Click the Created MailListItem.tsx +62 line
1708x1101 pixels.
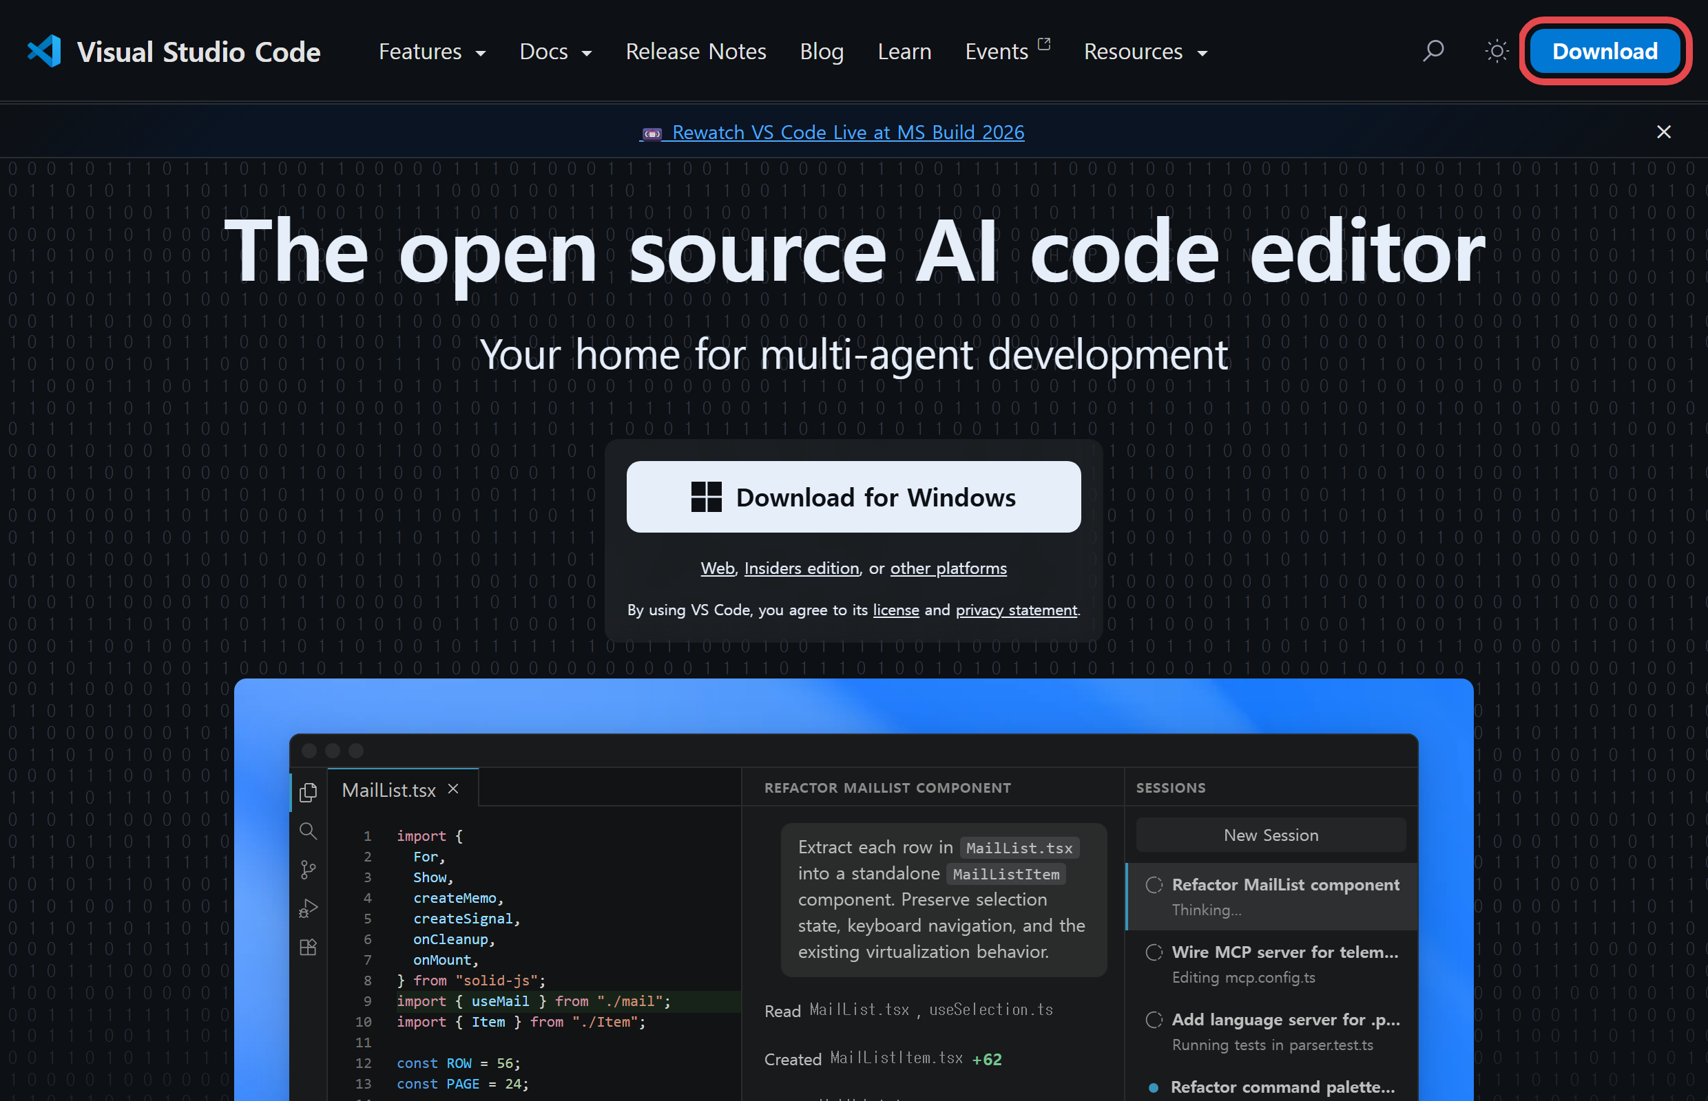883,1059
